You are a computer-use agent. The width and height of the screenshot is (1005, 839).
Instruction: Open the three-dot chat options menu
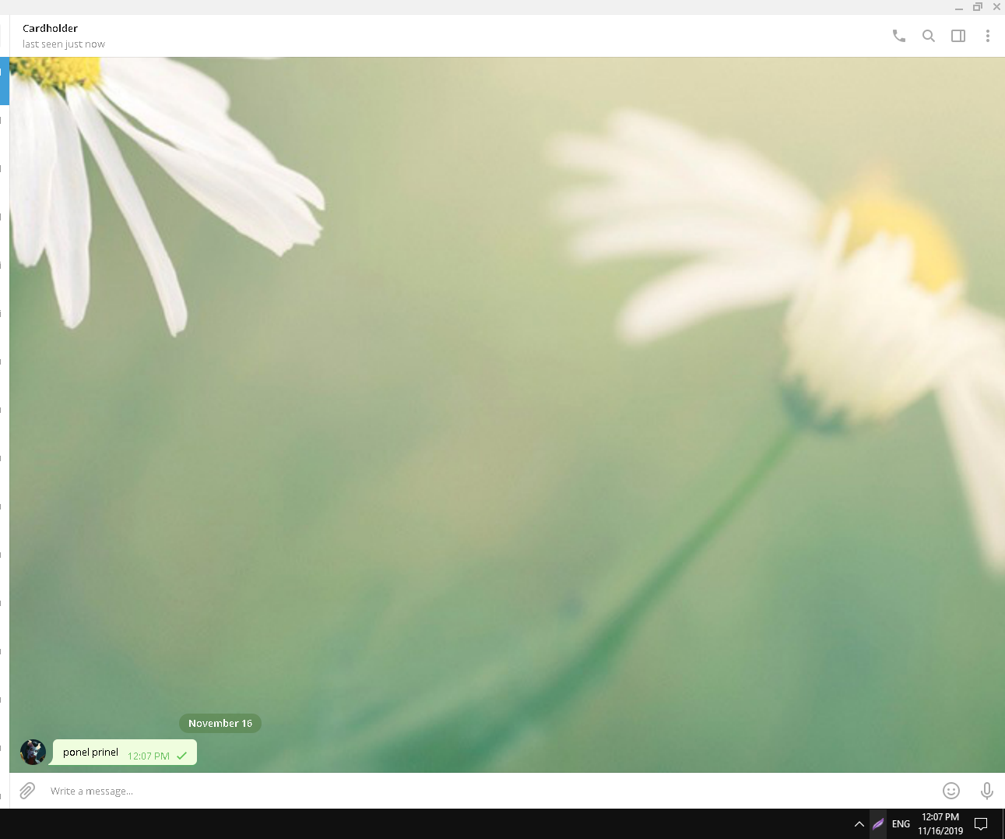click(x=987, y=36)
